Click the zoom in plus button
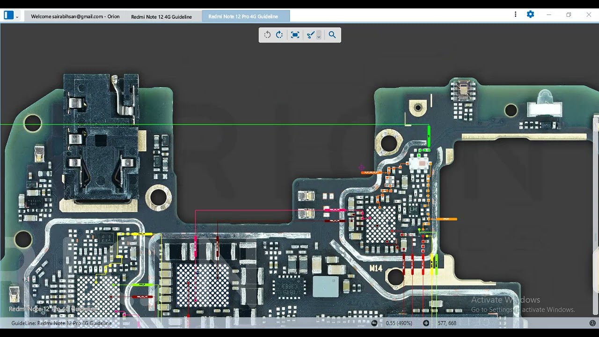 point(426,323)
